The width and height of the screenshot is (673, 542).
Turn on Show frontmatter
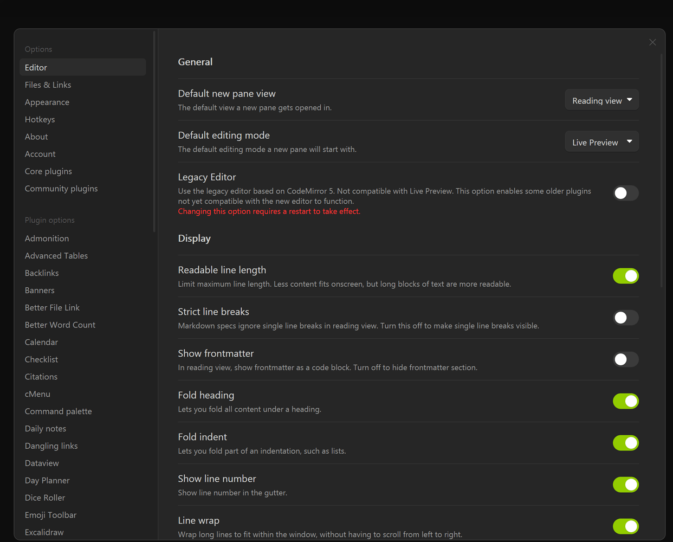tap(625, 359)
